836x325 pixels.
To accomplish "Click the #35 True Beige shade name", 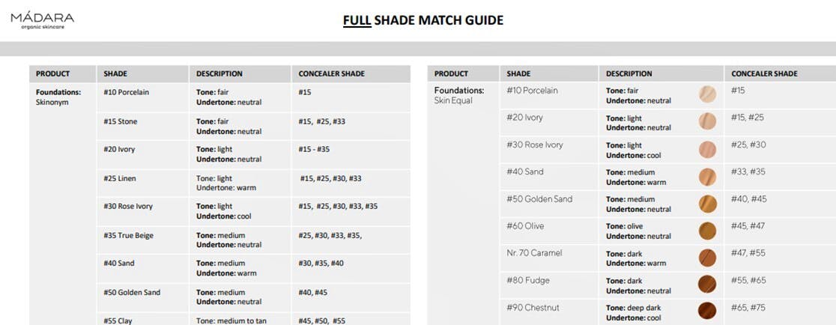I will coord(128,236).
